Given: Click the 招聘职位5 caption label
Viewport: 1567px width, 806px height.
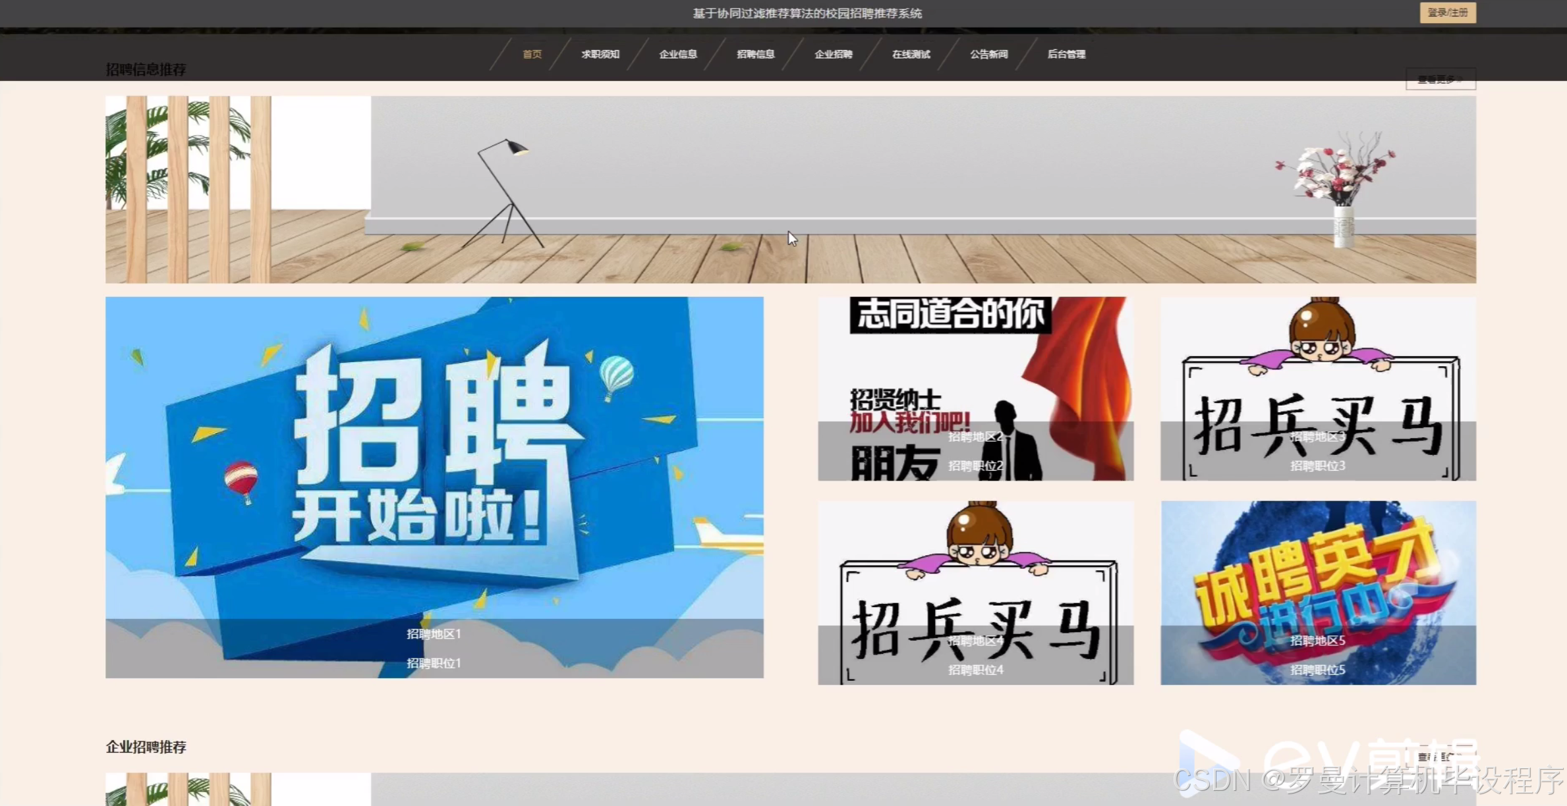Looking at the screenshot, I should pyautogui.click(x=1317, y=670).
